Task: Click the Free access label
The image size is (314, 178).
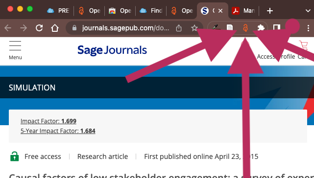Action: (x=43, y=156)
